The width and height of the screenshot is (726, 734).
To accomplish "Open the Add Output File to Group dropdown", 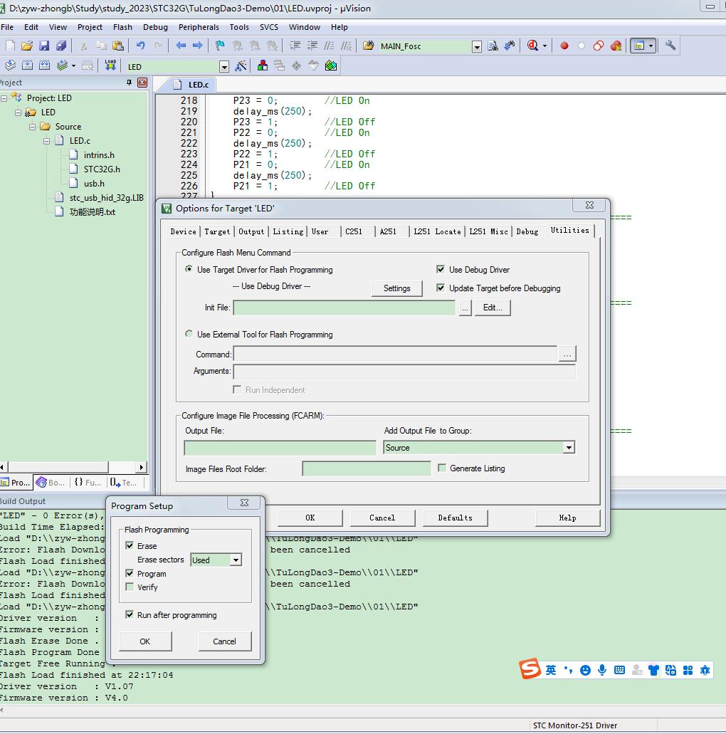I will point(569,448).
